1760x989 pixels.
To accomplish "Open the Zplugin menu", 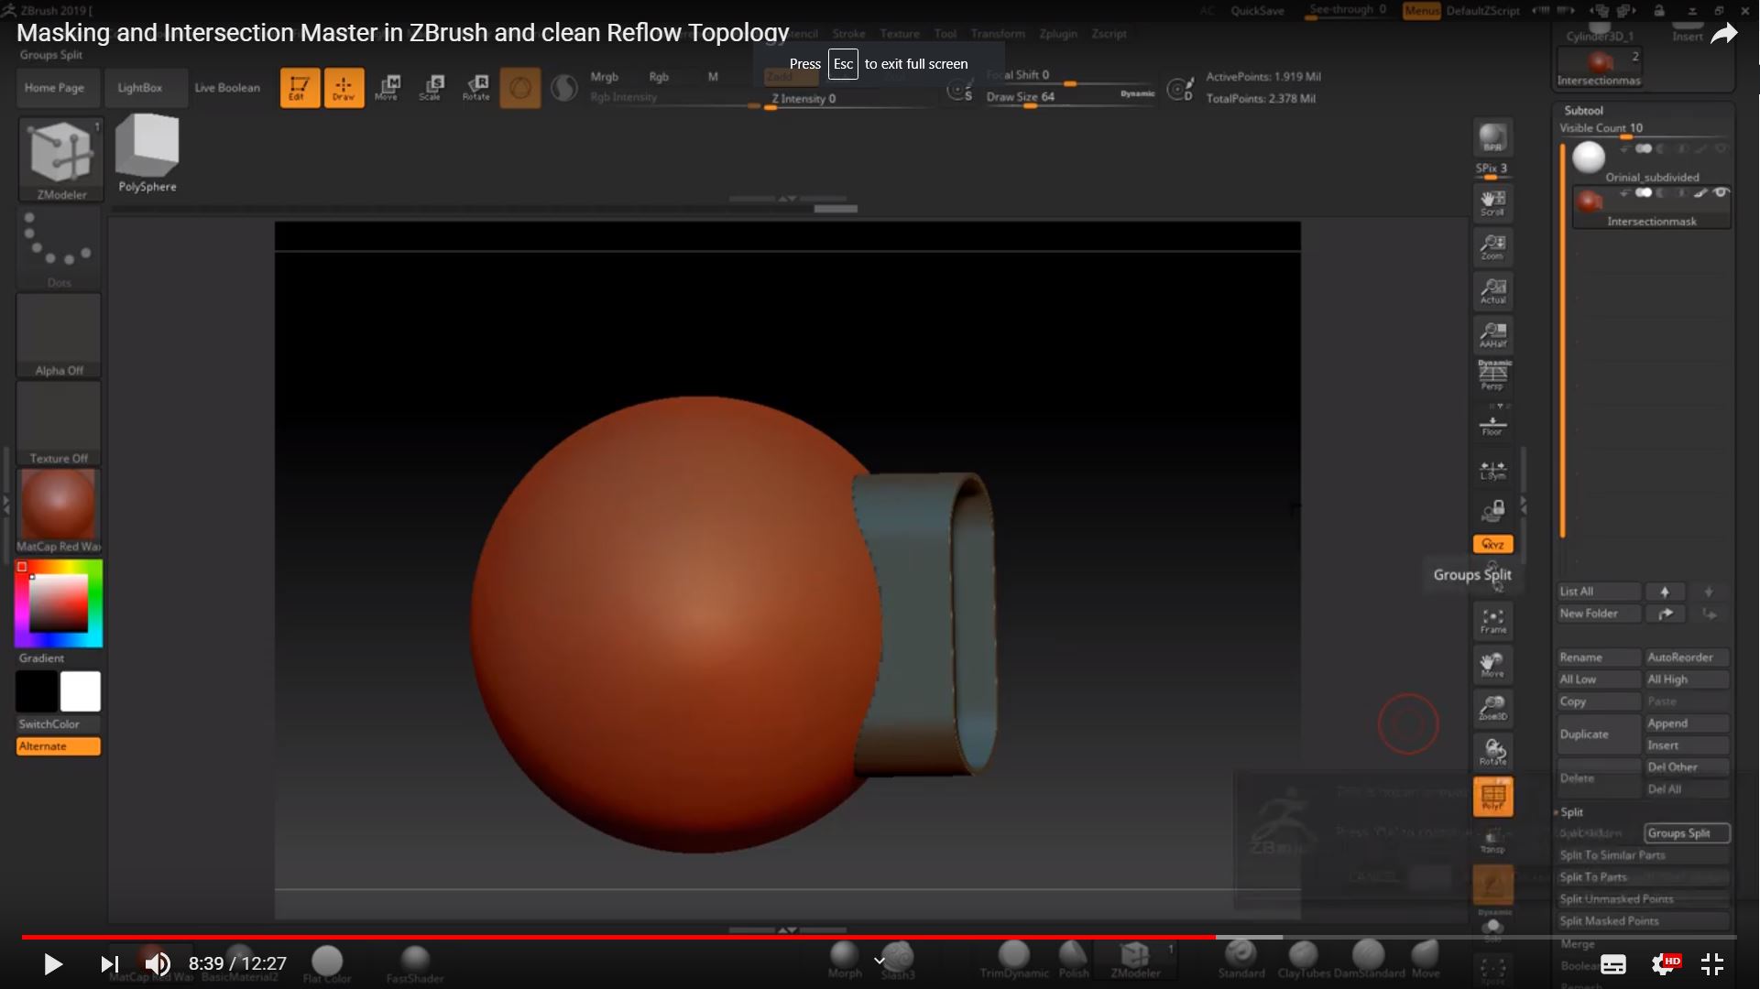I will tap(1058, 34).
